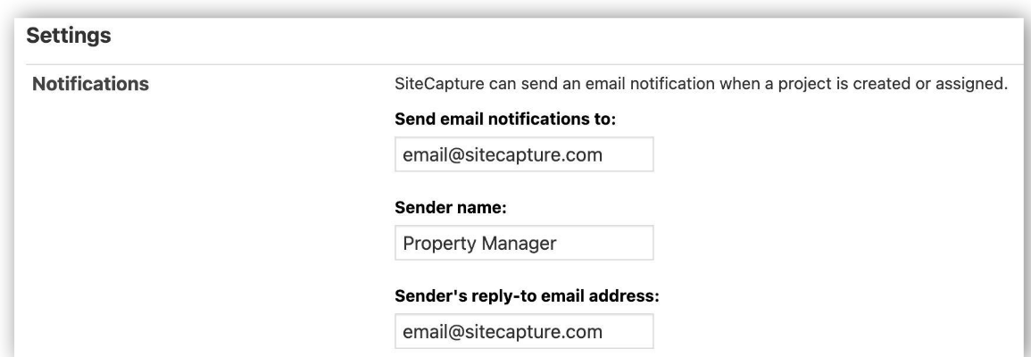This screenshot has width=1031, height=357.
Task: Click the word "Property" in Sender name field
Action: coord(434,244)
